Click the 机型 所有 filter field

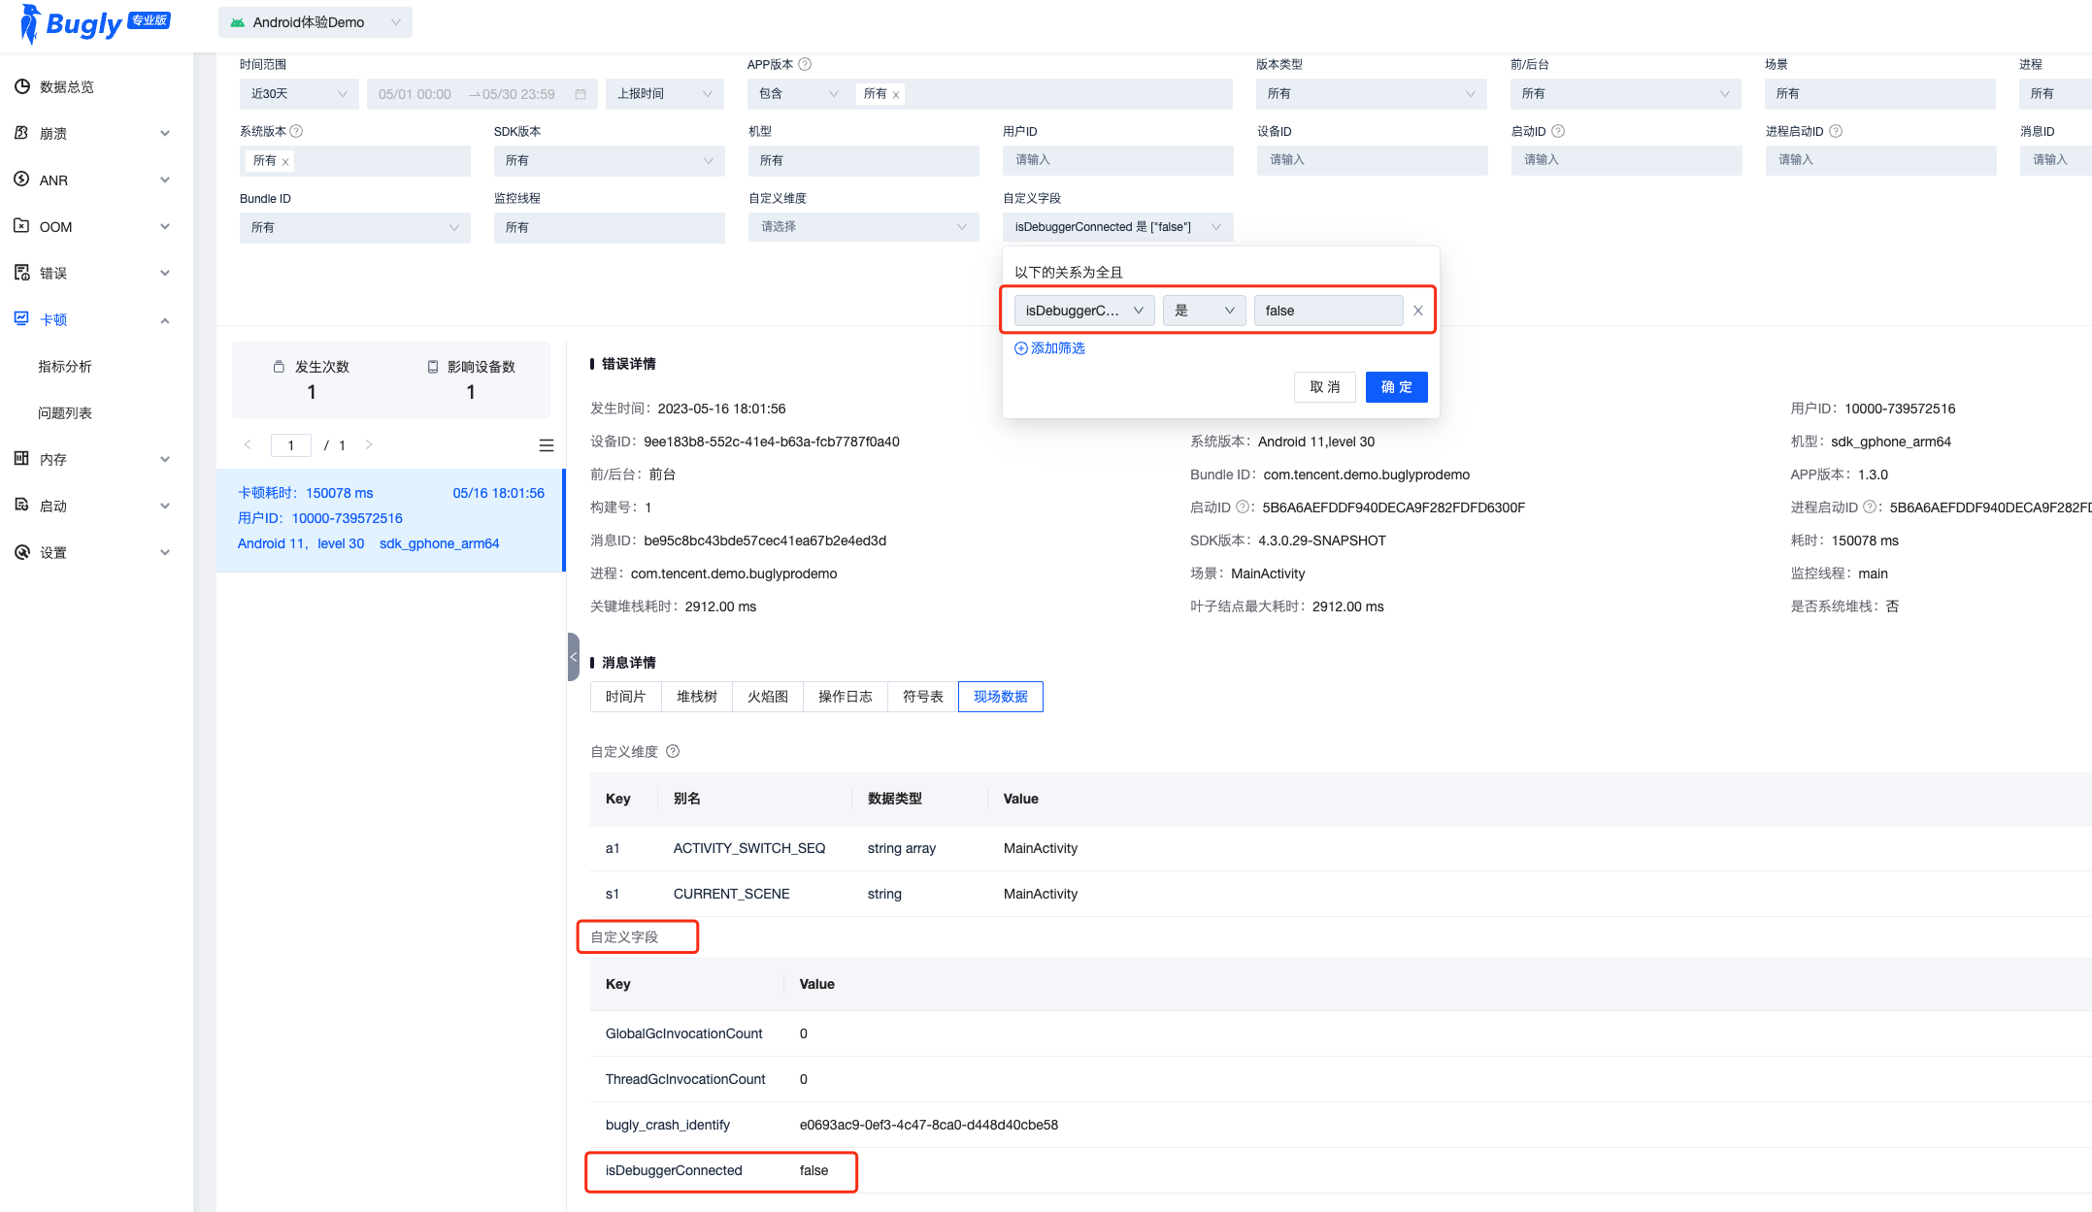pyautogui.click(x=864, y=161)
